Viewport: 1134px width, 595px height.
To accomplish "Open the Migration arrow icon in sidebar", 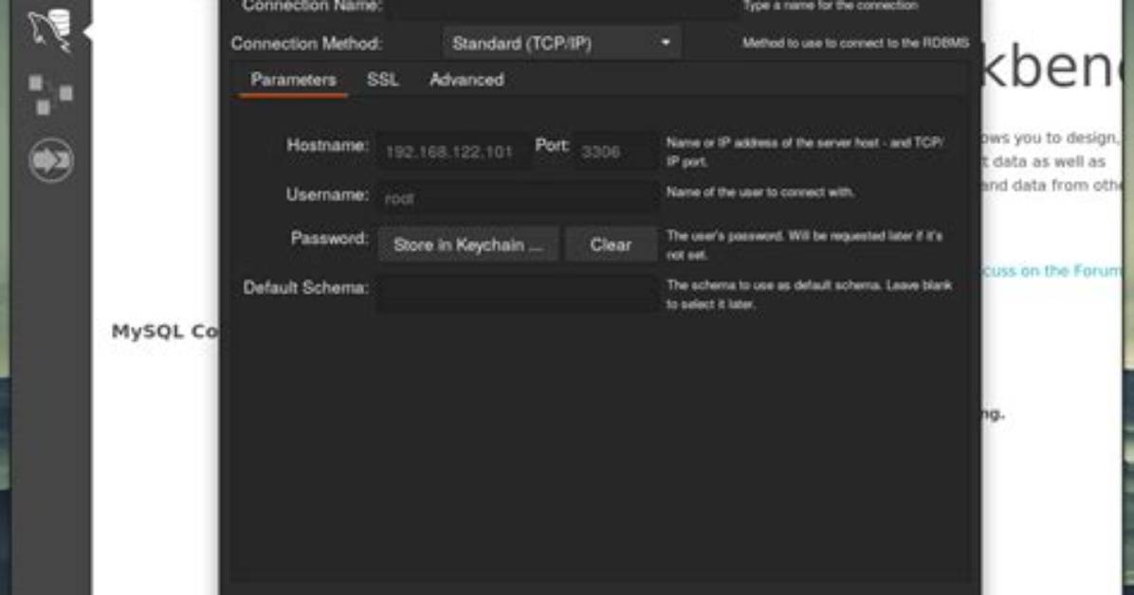I will (x=50, y=160).
